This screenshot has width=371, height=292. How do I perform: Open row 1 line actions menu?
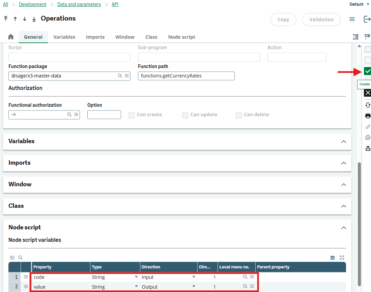pos(26,277)
